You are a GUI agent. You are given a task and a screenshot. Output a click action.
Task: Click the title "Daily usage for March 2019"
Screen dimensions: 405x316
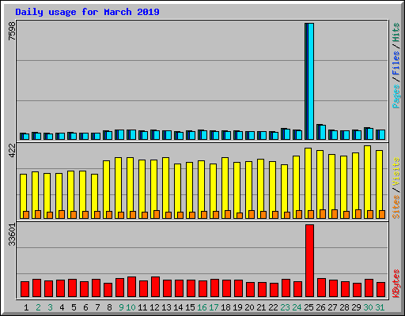[87, 12]
